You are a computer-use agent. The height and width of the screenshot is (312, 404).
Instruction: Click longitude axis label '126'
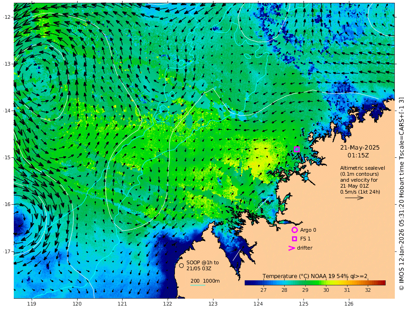pos(349,304)
